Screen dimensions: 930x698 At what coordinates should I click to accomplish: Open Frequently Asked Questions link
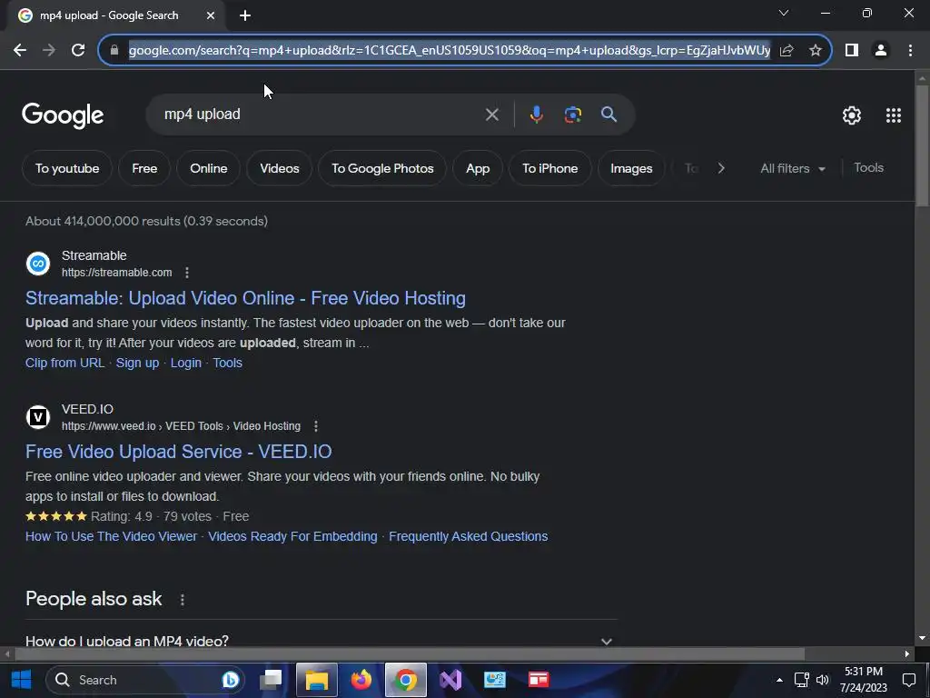tap(468, 536)
